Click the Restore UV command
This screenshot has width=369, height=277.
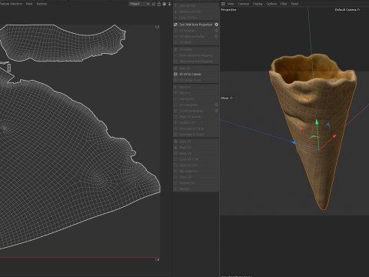tap(187, 183)
